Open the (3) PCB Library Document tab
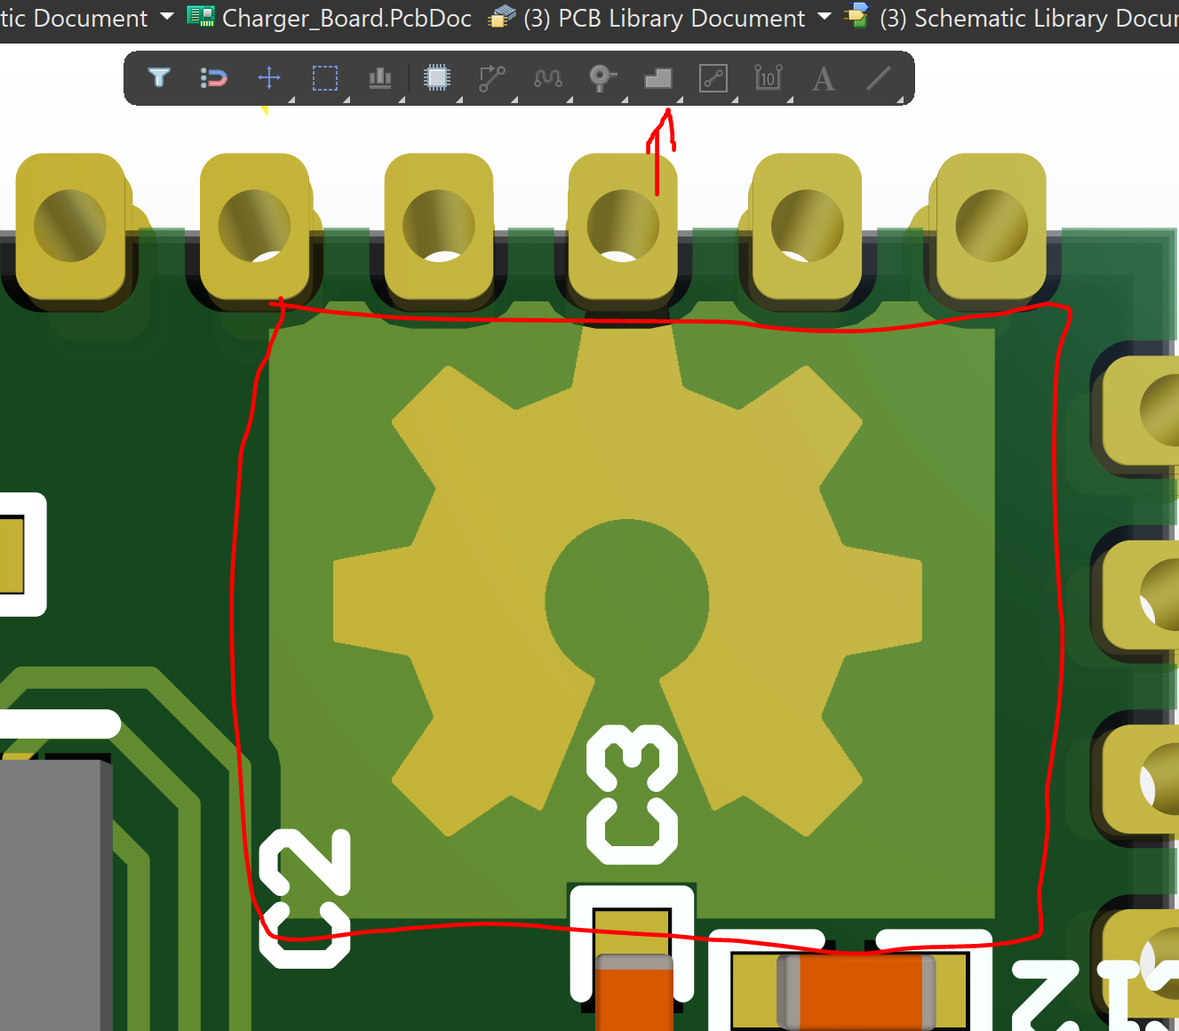Image resolution: width=1179 pixels, height=1031 pixels. pos(648,18)
